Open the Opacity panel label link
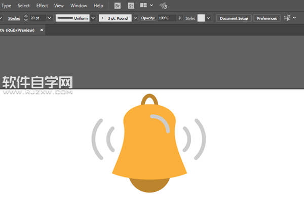 pos(148,18)
